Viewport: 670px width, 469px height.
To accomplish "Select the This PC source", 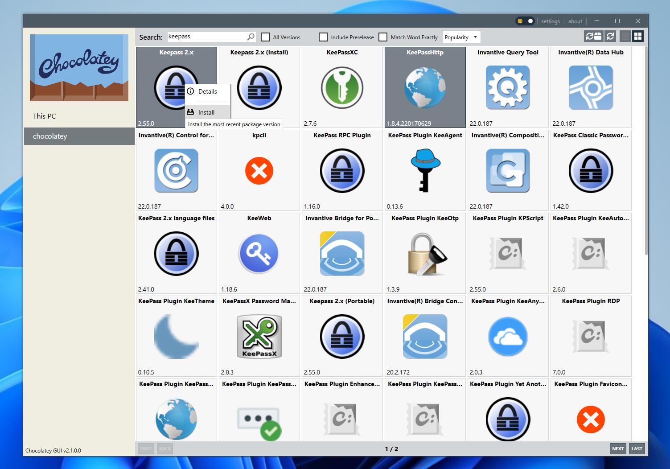I will pos(79,116).
